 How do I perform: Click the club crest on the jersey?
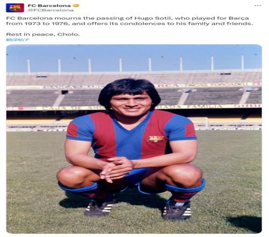pos(156,139)
